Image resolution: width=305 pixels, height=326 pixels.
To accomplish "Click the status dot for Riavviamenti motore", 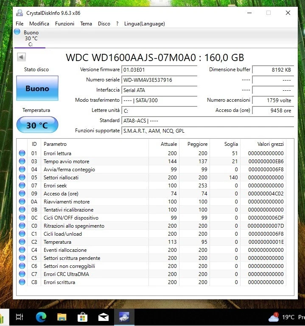I will pyautogui.click(x=22, y=201).
